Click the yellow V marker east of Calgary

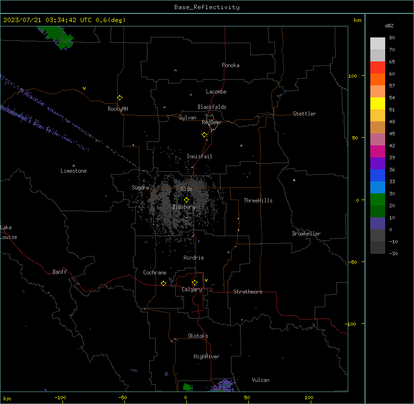point(206,280)
